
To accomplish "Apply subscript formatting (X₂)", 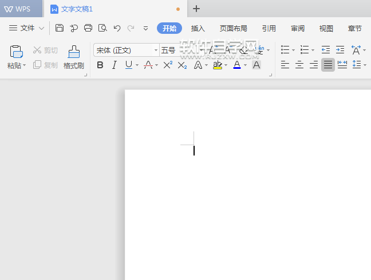I will pyautogui.click(x=182, y=65).
